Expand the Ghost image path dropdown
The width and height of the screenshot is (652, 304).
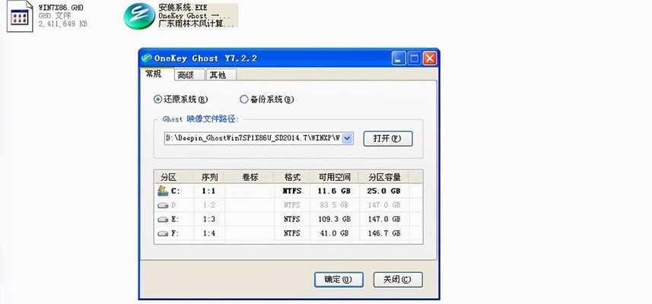pos(348,138)
